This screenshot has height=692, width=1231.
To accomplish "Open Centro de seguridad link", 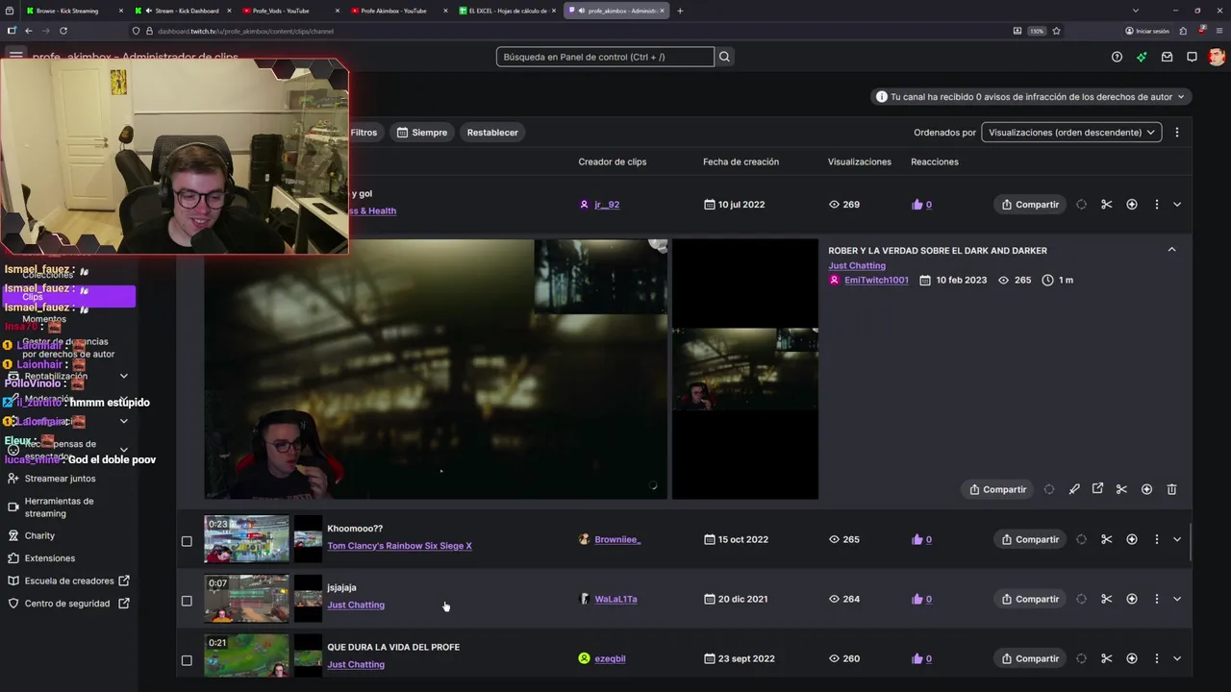I will 67,604.
